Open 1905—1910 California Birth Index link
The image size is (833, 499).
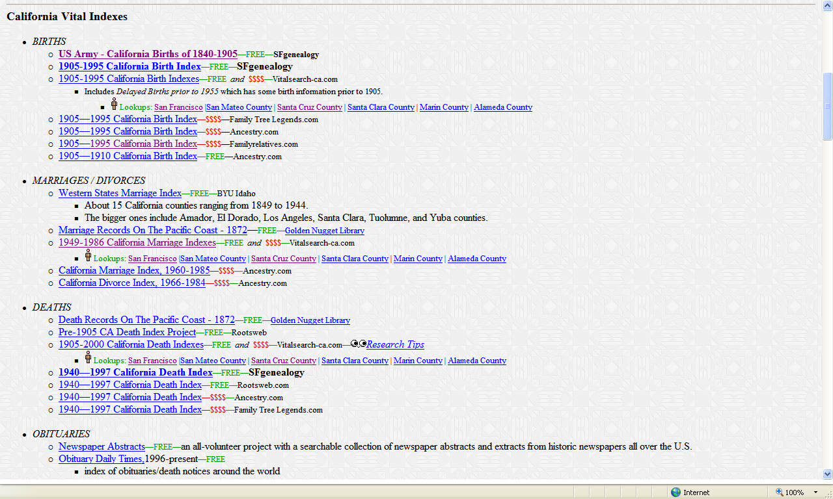point(128,156)
